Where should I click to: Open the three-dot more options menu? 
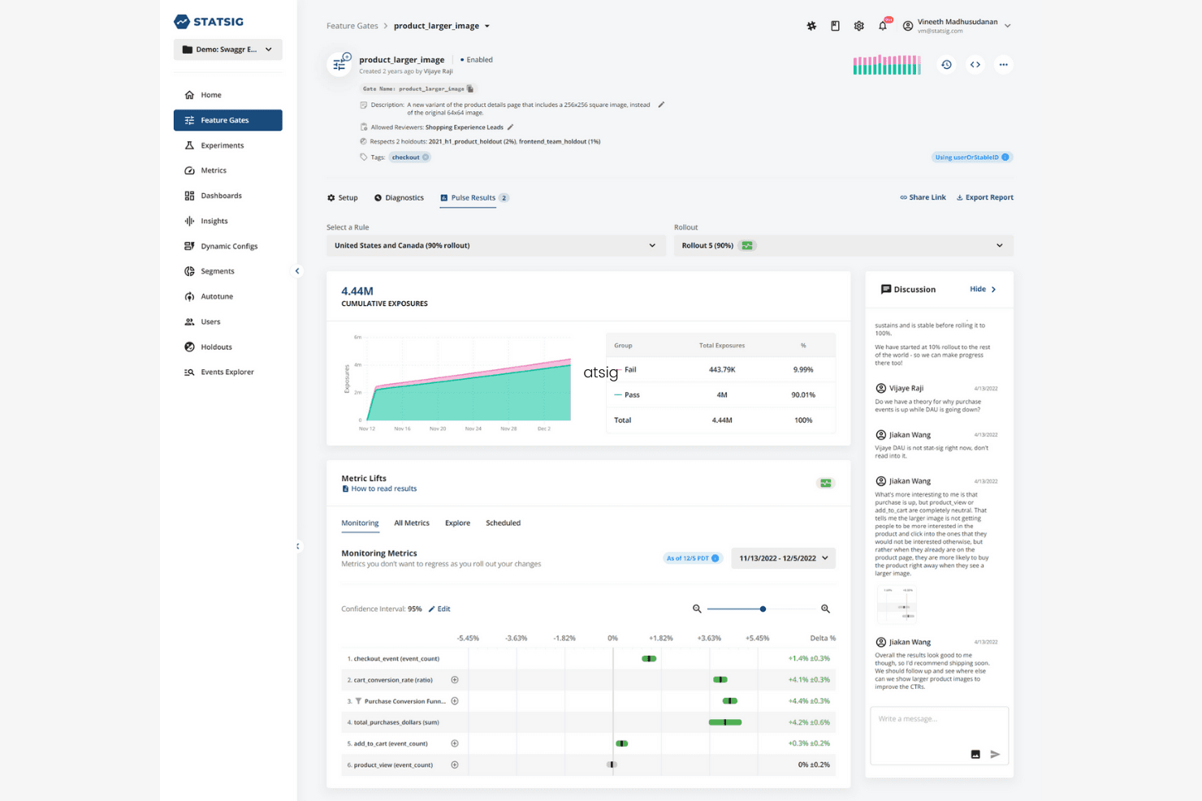click(x=1004, y=65)
